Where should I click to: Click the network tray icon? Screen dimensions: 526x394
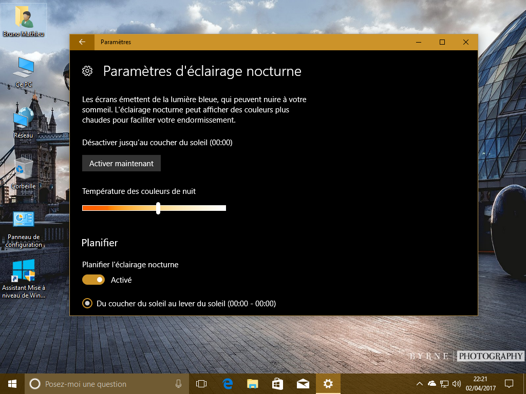444,384
